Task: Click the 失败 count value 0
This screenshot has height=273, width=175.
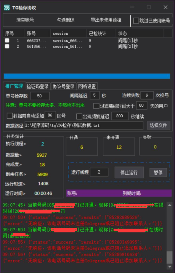Action: click(155, 147)
